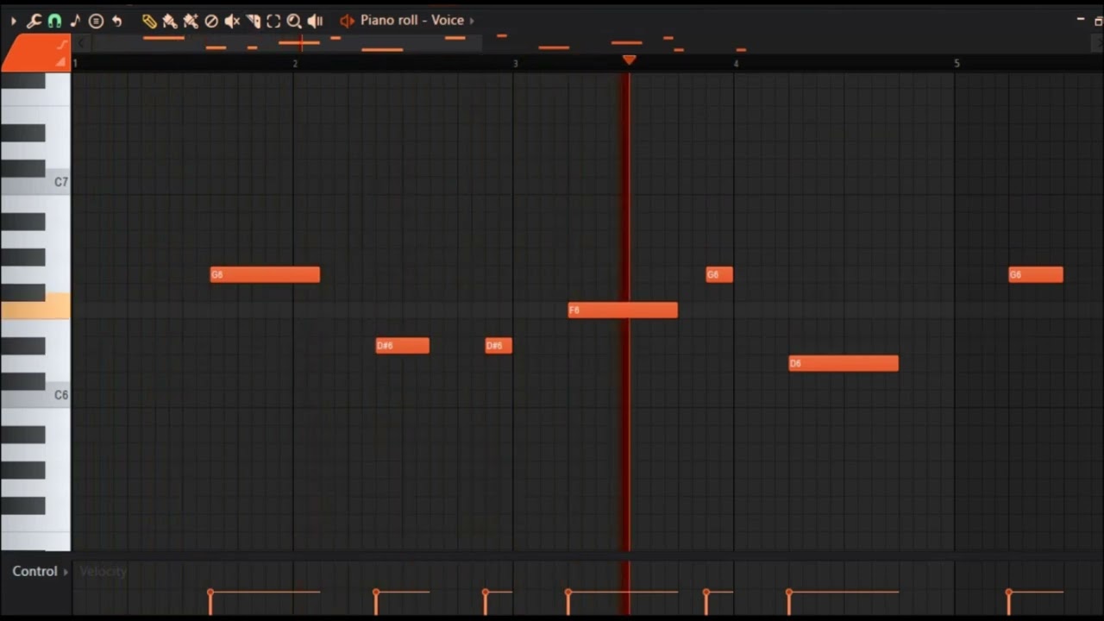
Task: Select the D6 note
Action: click(x=844, y=363)
